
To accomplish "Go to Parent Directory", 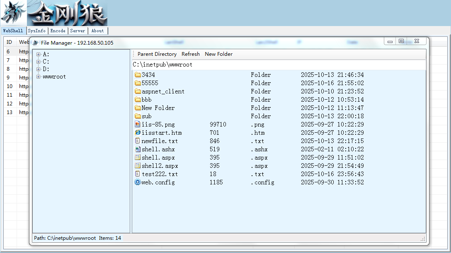I will (157, 54).
